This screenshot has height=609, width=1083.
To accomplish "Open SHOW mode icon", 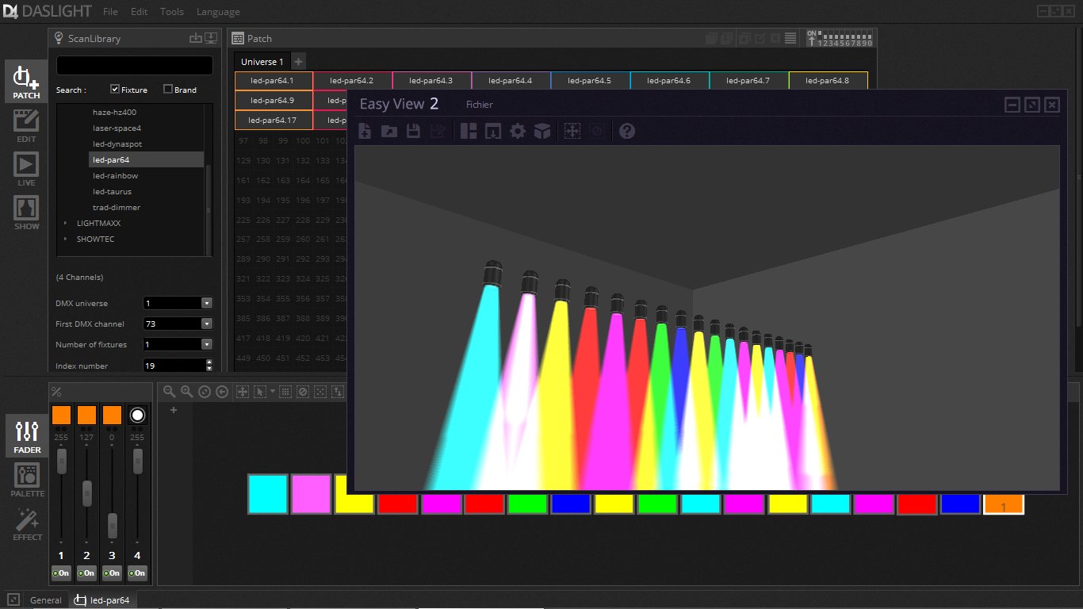I will (x=26, y=213).
